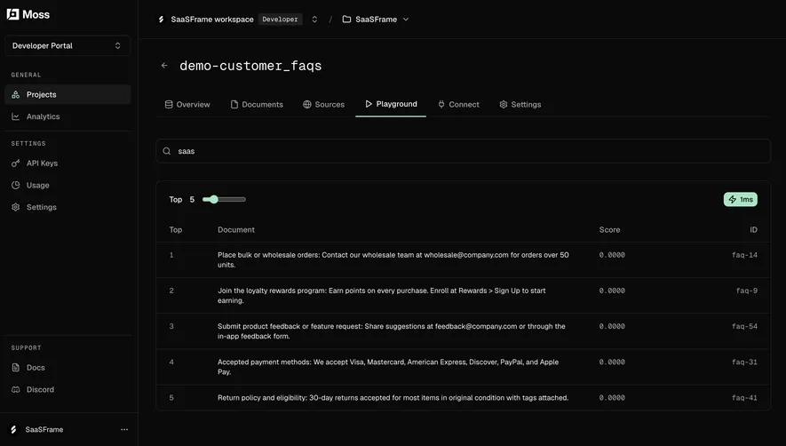Switch to the Connect tab
This screenshot has width=786, height=446.
458,104
